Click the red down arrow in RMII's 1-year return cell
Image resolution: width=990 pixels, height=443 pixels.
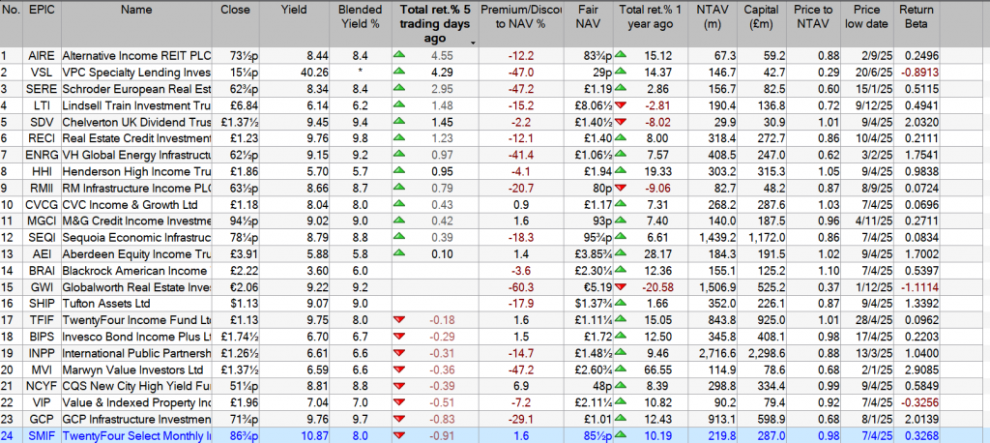621,188
